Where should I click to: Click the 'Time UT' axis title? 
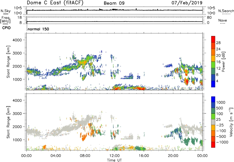click(x=114, y=160)
